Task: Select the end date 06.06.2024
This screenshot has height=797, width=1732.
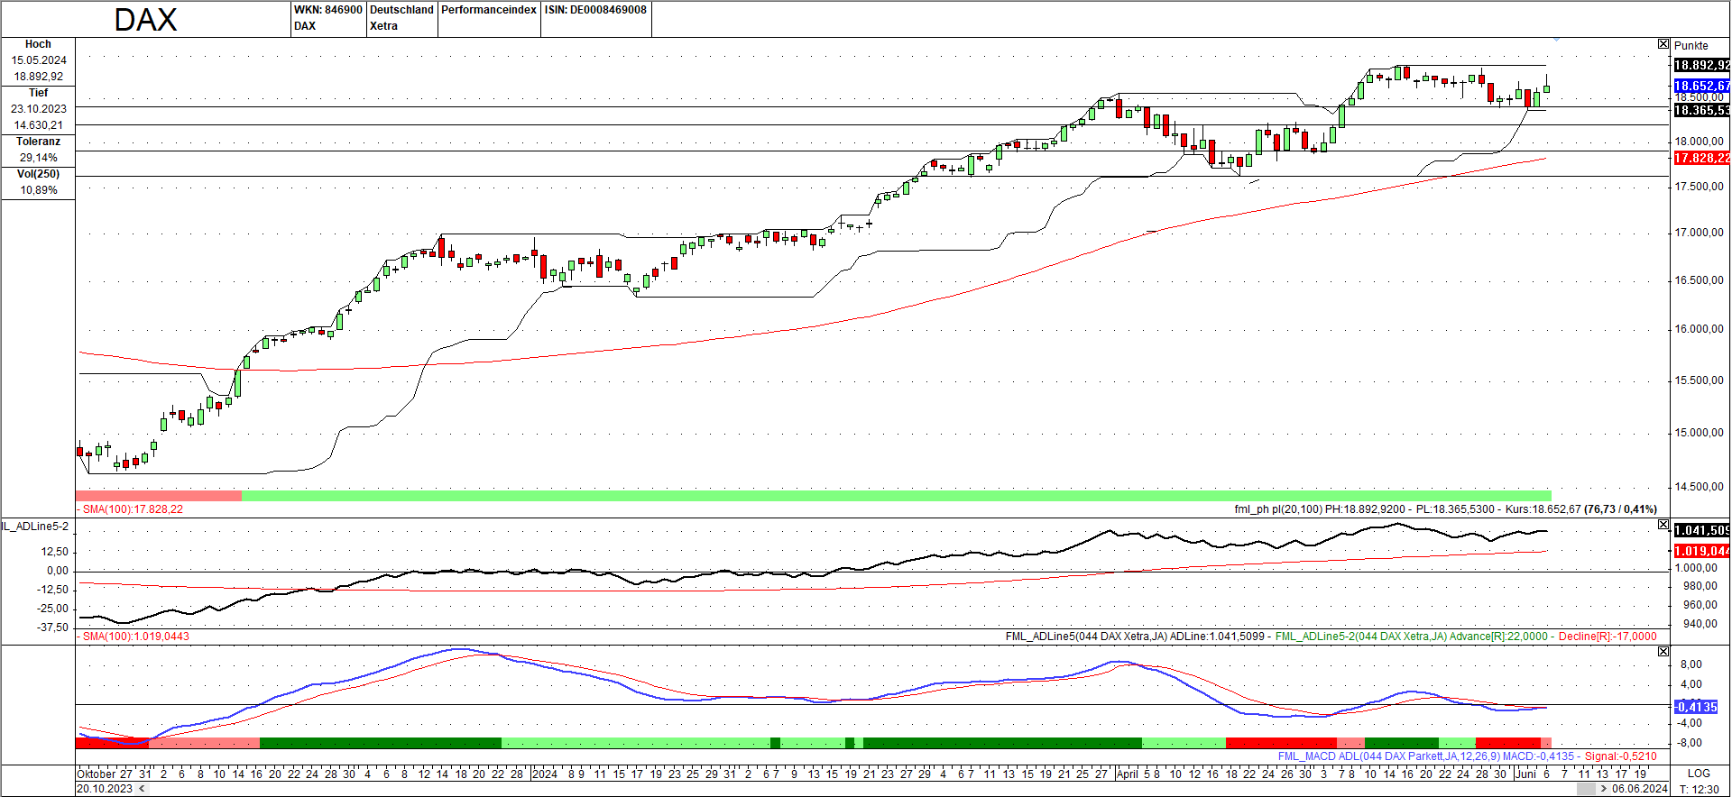Action: click(x=1640, y=789)
